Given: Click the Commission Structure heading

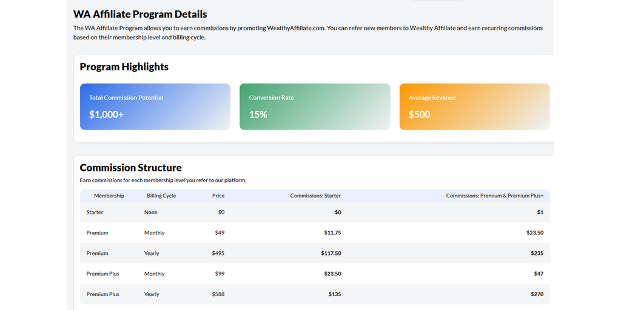Looking at the screenshot, I should tap(131, 168).
